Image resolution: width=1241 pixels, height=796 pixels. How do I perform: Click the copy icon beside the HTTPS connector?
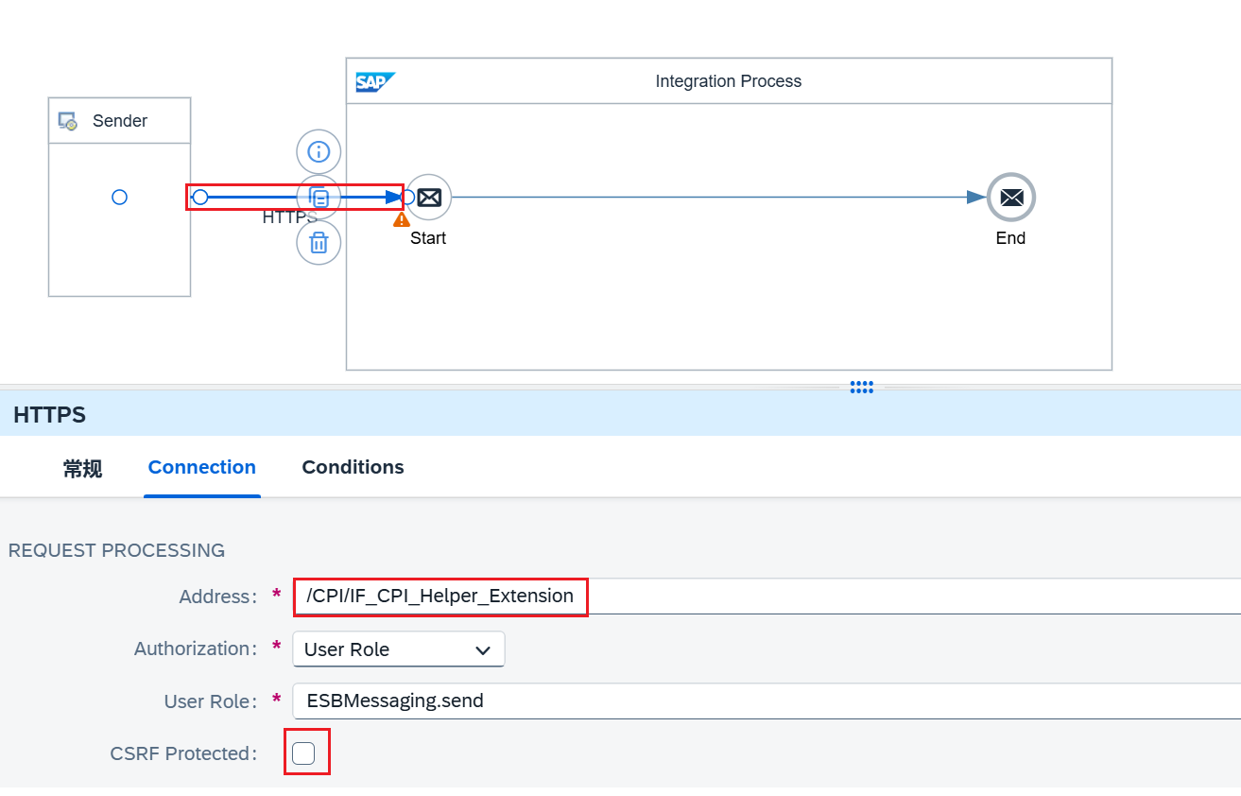pyautogui.click(x=319, y=198)
